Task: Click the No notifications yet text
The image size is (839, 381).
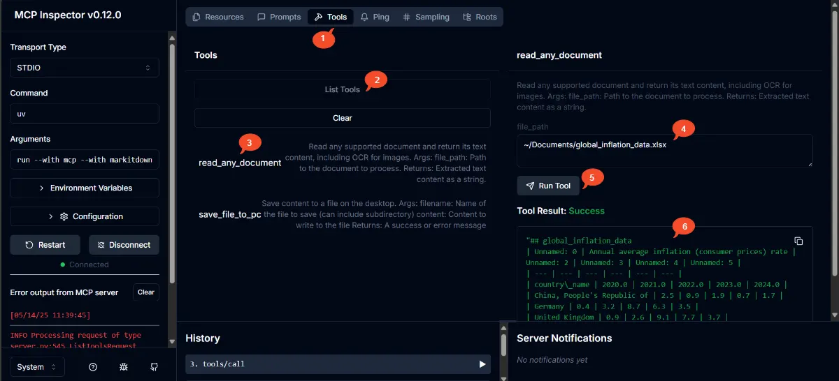Action: click(x=552, y=360)
